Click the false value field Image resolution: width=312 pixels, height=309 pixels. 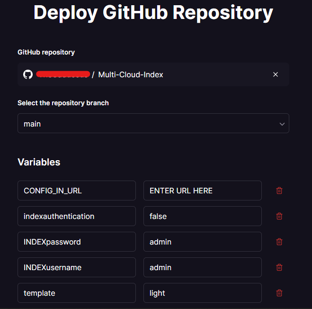point(203,216)
